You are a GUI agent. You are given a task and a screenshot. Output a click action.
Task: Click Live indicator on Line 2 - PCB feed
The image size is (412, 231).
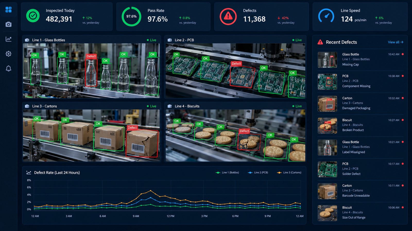(297, 40)
